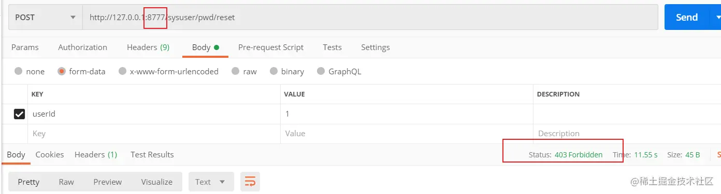721x194 pixels.
Task: Uncheck the userId row checkbox
Action: tap(20, 114)
